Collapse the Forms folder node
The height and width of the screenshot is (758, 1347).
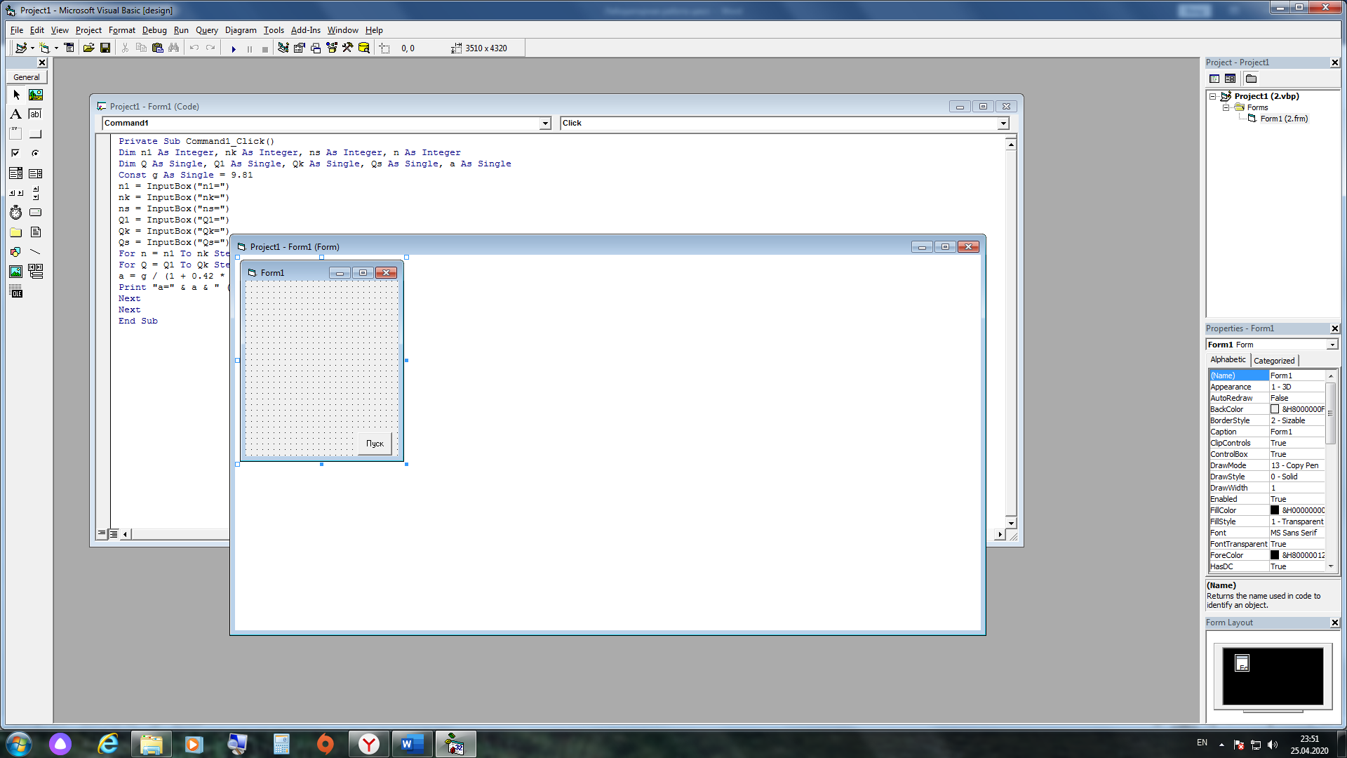pyautogui.click(x=1226, y=107)
